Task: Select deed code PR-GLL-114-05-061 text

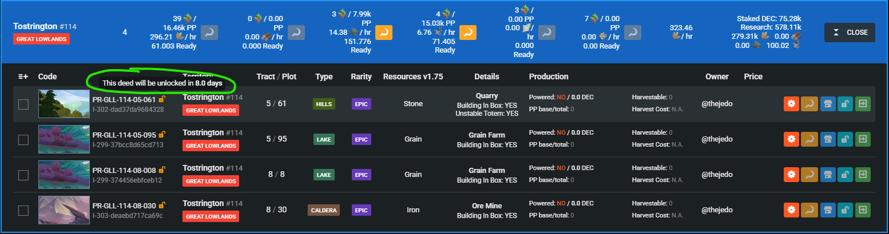Action: 125,99
